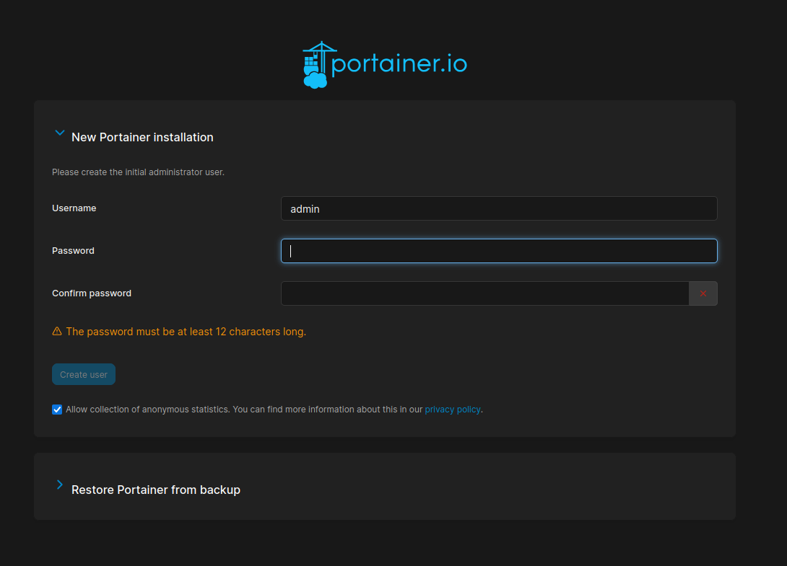787x566 pixels.
Task: Click the red X inside the Confirm password field
Action: coord(703,293)
